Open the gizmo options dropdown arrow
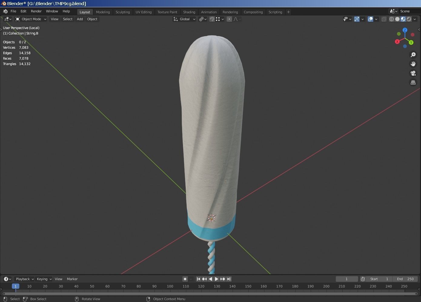Screen dimensions: 421x302 (363, 19)
